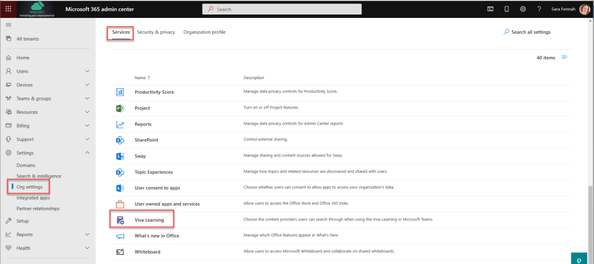
Task: Open the settings gear in header
Action: coord(523,9)
